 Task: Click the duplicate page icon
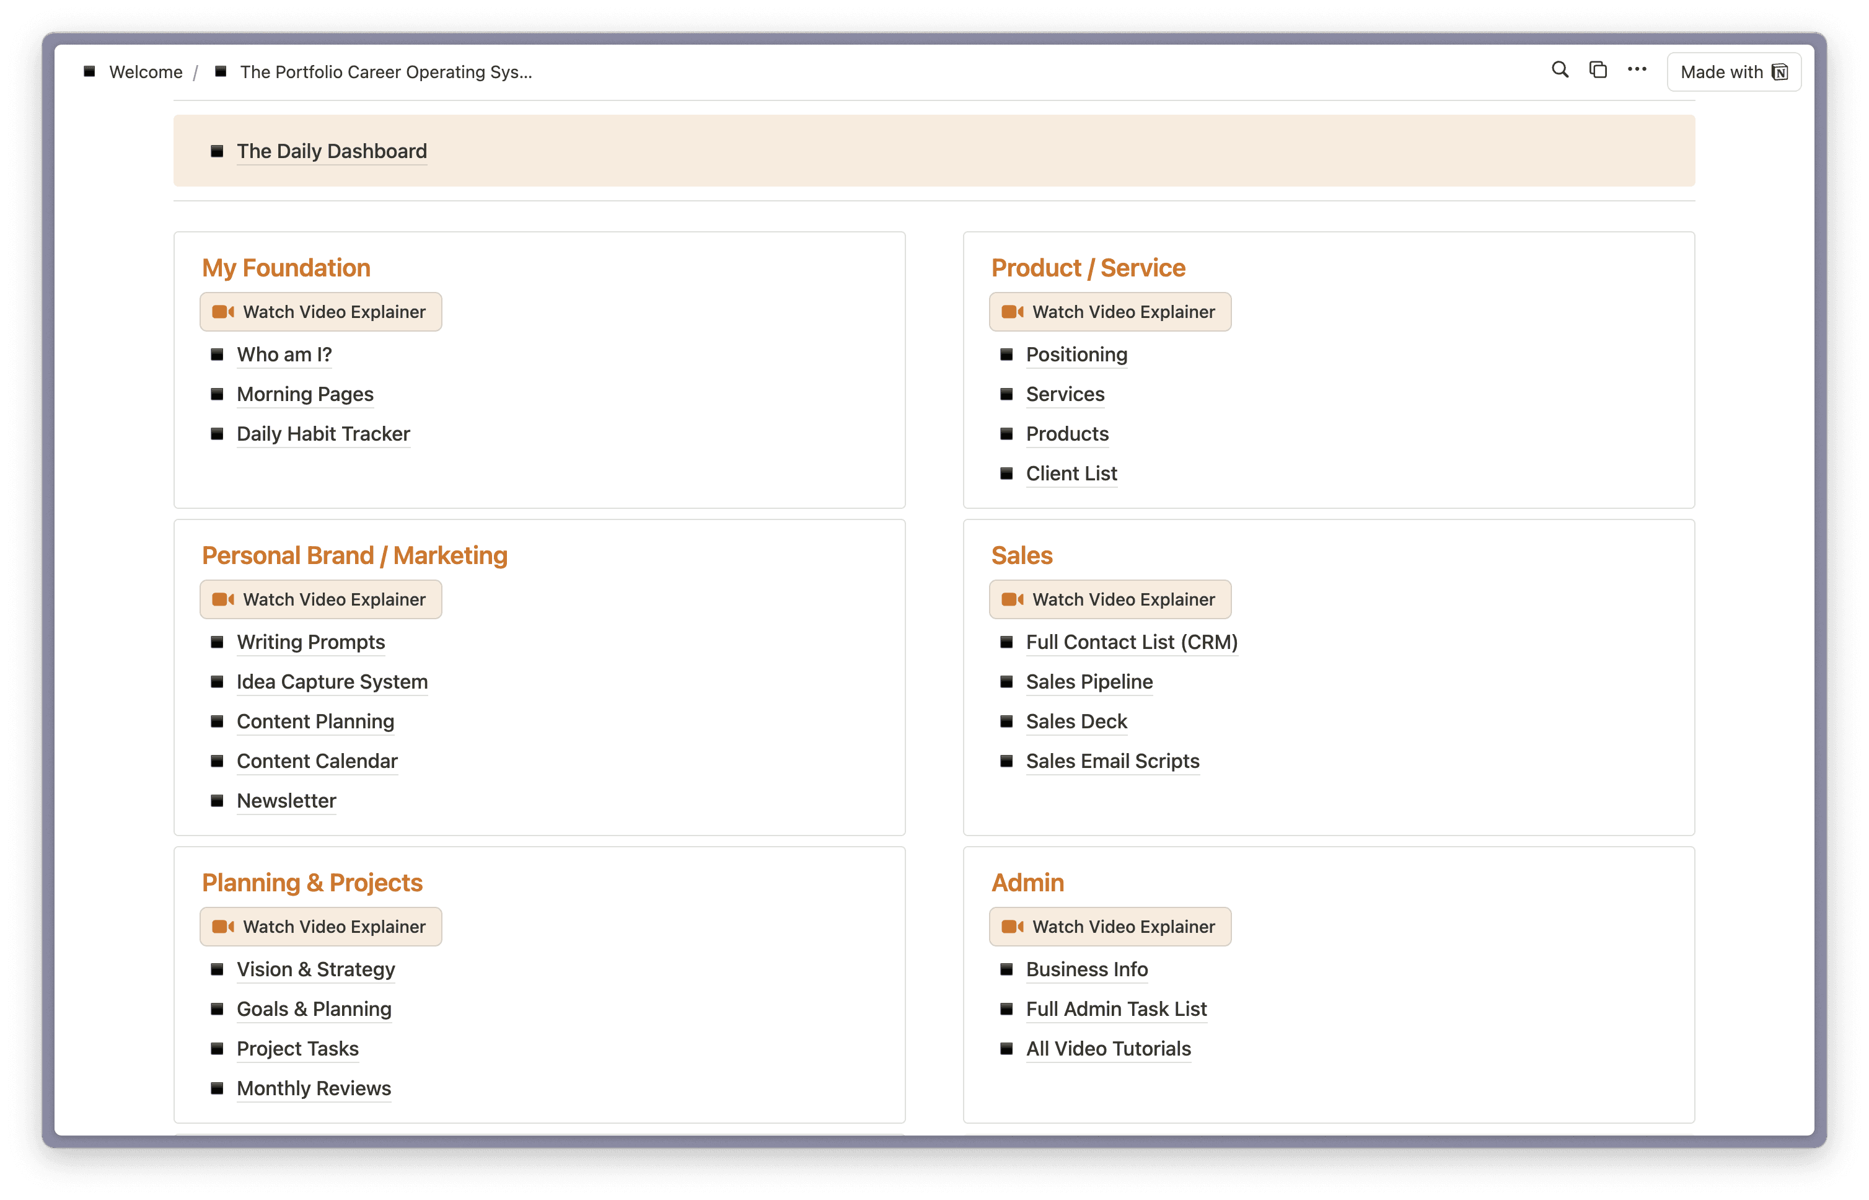coord(1598,70)
